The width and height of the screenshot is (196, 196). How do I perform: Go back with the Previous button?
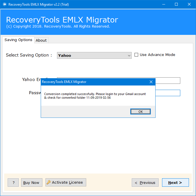(145, 183)
